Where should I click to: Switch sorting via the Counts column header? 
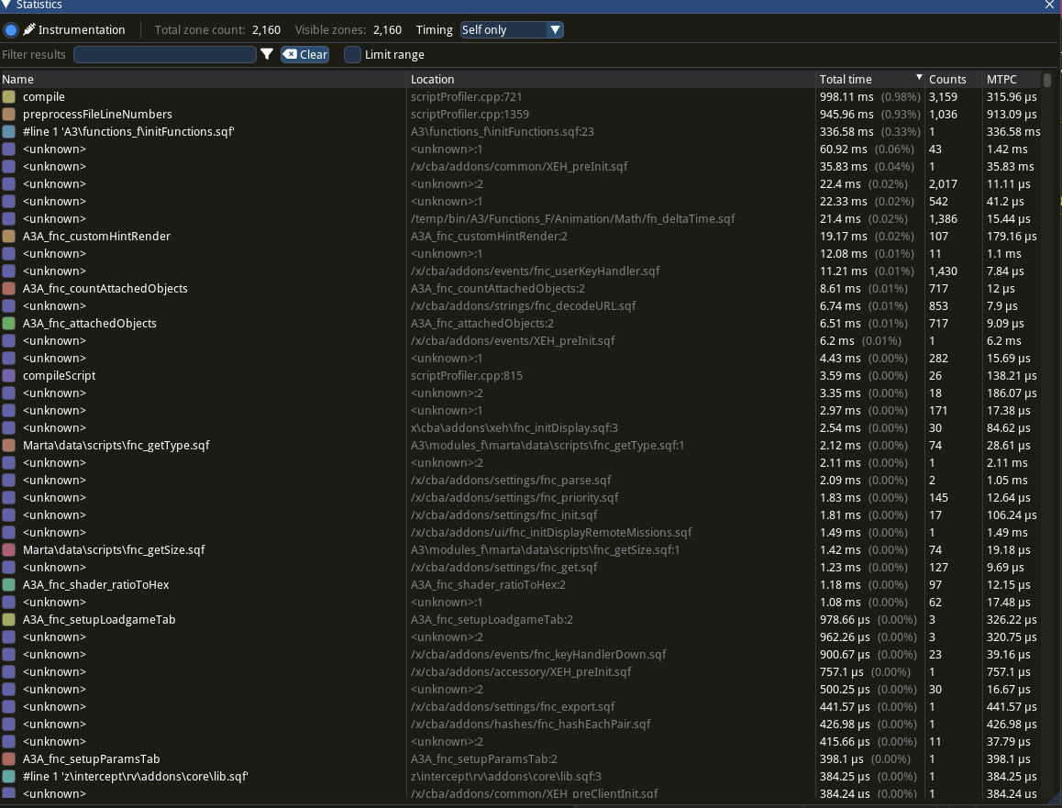(949, 79)
